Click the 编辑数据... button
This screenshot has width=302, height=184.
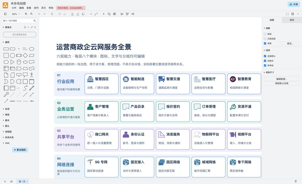(x=282, y=79)
